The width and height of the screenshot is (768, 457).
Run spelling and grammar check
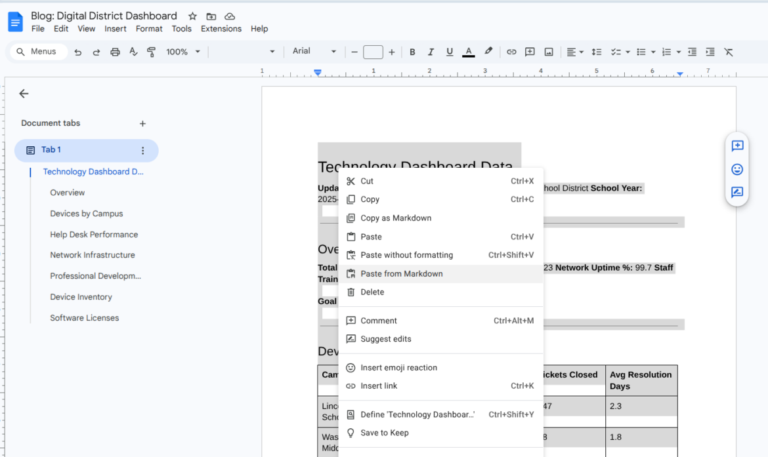click(133, 52)
